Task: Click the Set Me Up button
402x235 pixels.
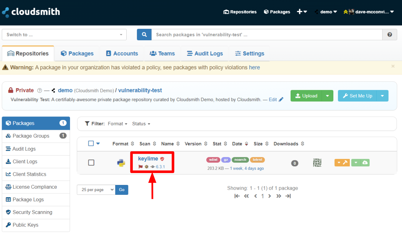Action: pyautogui.click(x=357, y=96)
